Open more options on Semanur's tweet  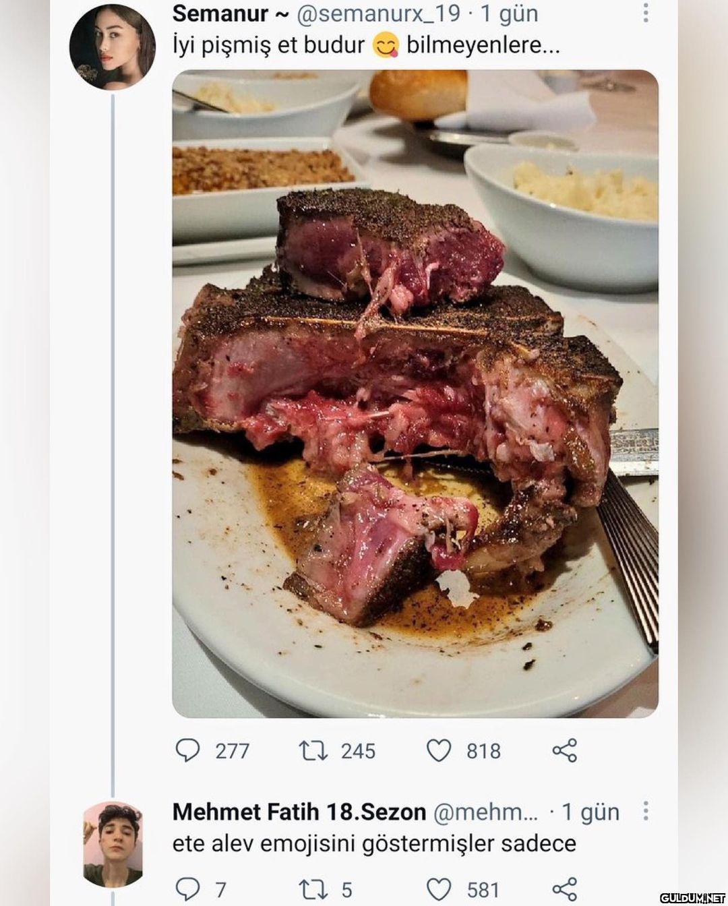[x=645, y=13]
